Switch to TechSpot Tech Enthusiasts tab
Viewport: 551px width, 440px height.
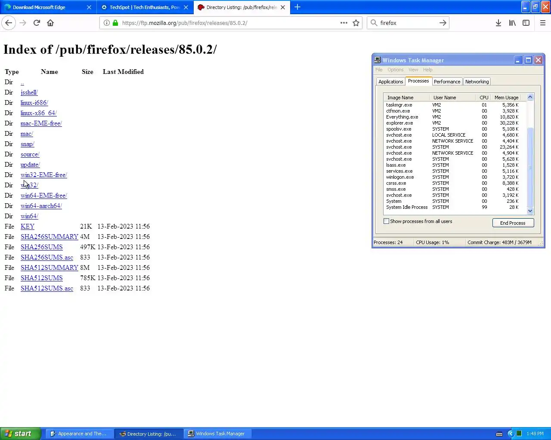tap(145, 7)
